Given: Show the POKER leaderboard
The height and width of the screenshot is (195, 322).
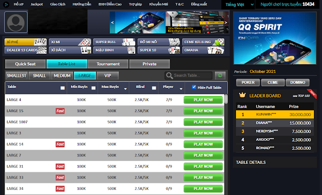Looking at the screenshot, I should (x=248, y=82).
